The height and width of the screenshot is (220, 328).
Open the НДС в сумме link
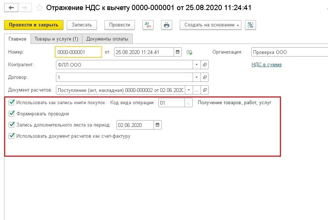click(266, 65)
